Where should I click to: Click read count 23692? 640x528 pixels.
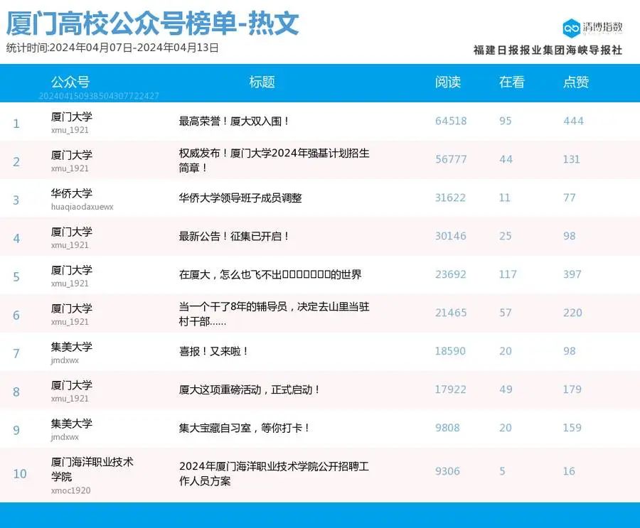coord(451,274)
